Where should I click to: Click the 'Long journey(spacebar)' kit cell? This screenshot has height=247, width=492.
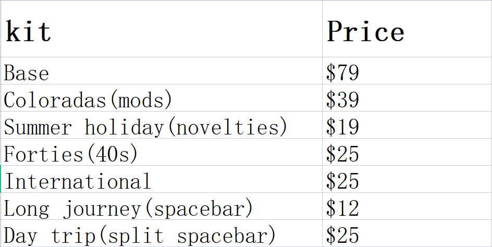pyautogui.click(x=128, y=209)
